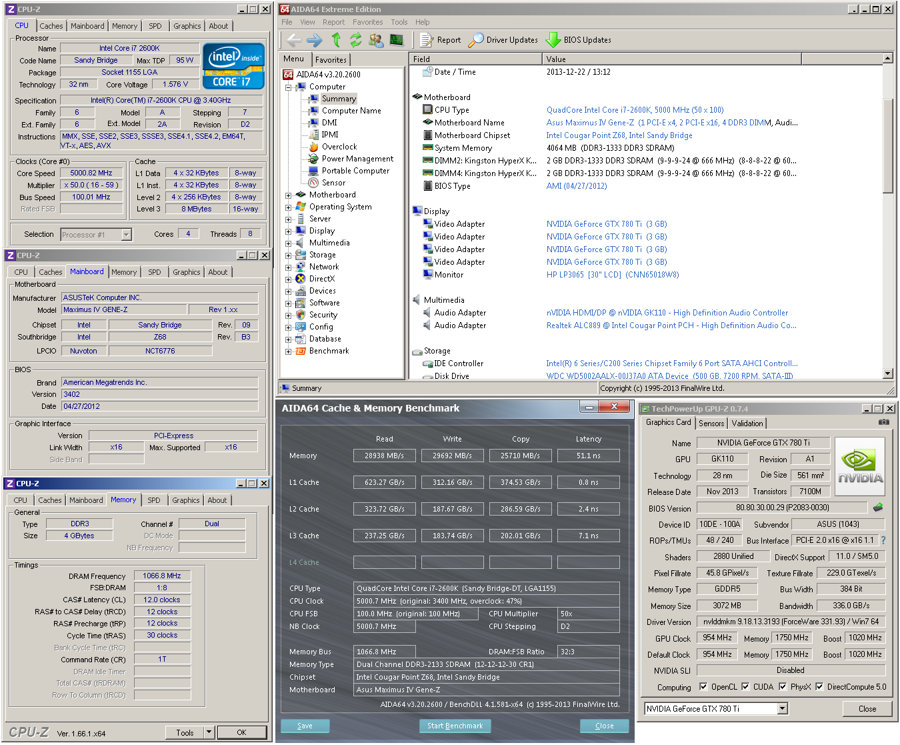The image size is (900, 745).
Task: Select the Power Management tree icon
Action: click(313, 159)
